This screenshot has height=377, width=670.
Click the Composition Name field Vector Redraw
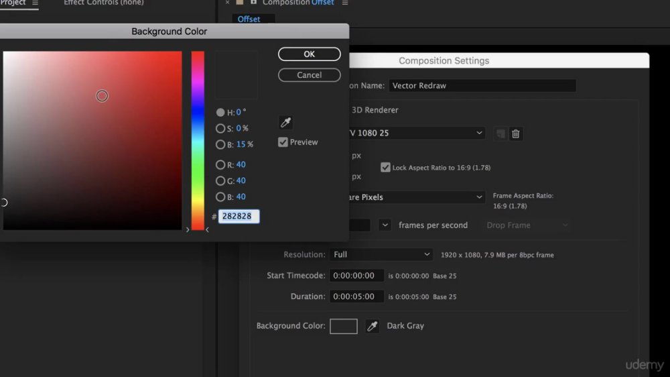pyautogui.click(x=482, y=86)
